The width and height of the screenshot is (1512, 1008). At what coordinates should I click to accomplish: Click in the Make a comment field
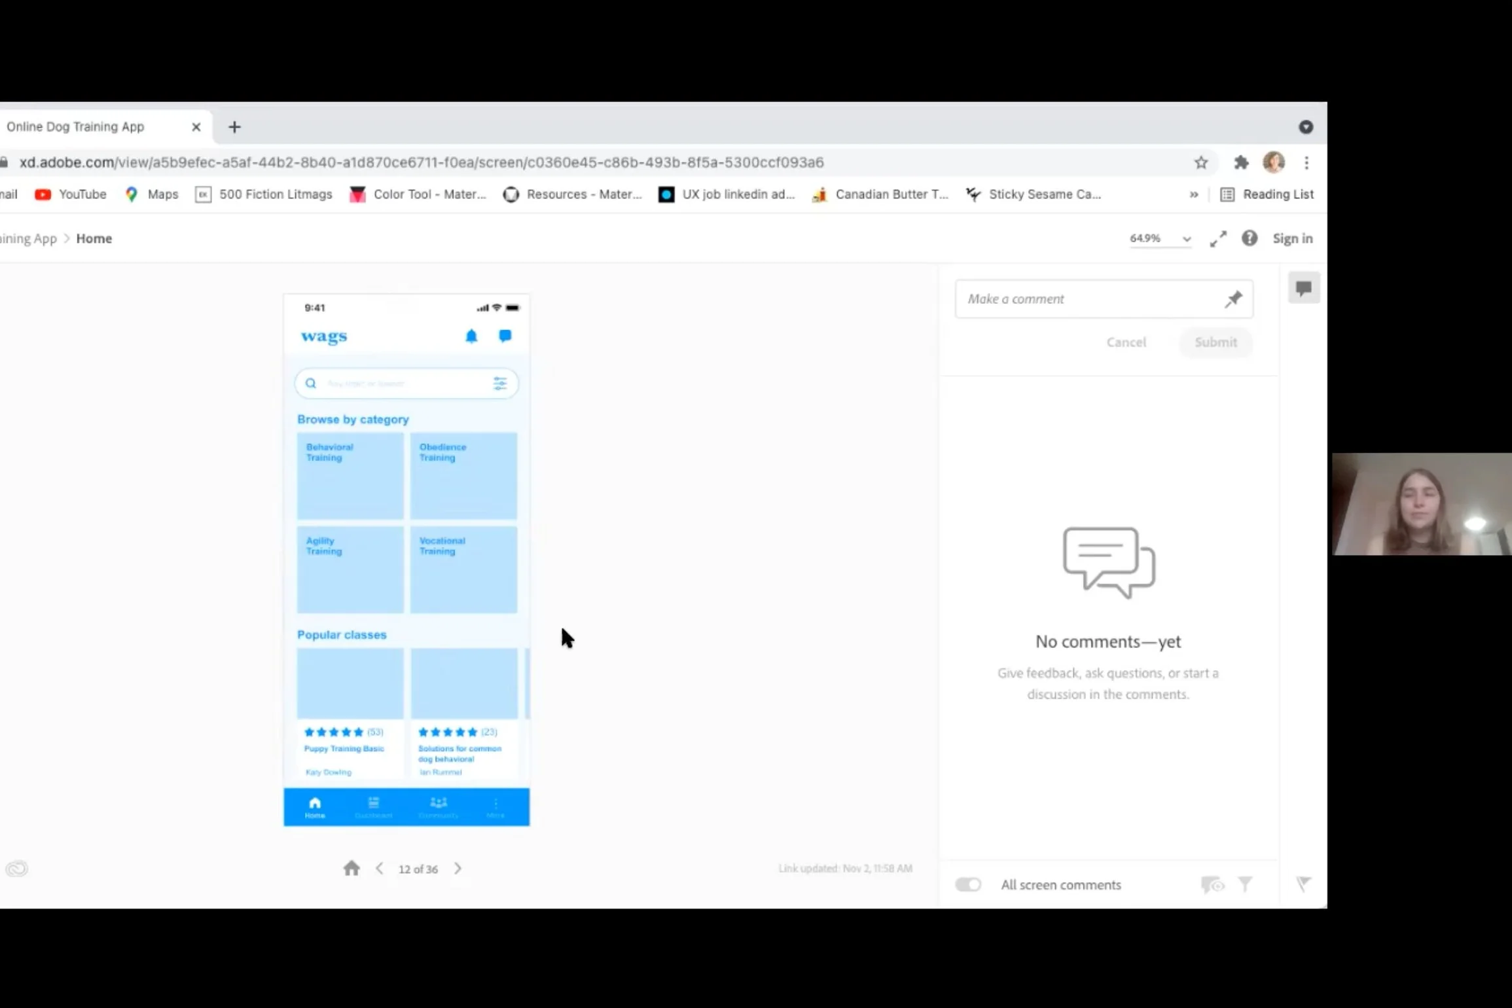point(1087,299)
